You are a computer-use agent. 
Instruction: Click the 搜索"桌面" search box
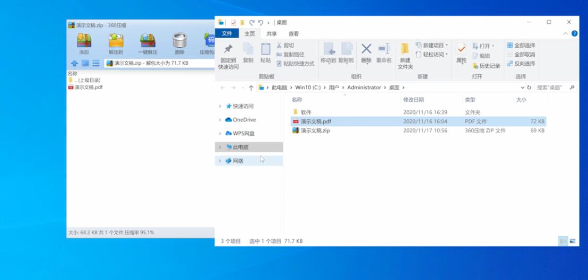pyautogui.click(x=556, y=87)
